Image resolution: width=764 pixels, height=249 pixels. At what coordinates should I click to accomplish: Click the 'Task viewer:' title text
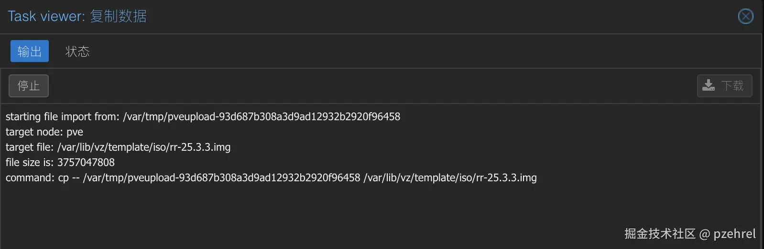tap(46, 16)
